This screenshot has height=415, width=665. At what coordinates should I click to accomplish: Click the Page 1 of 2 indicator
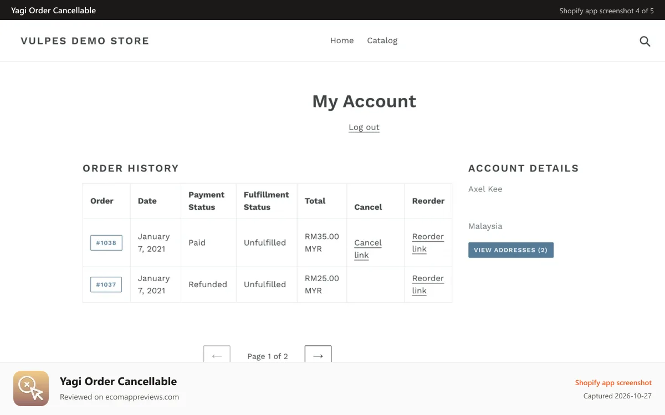point(268,356)
